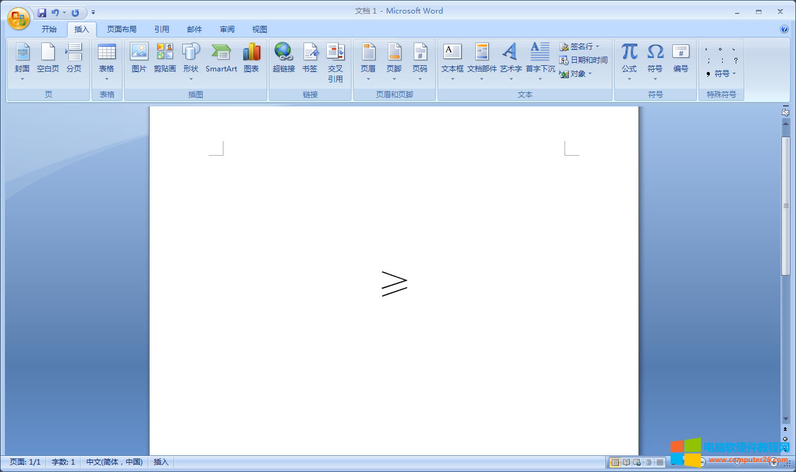Insert a page break (分页)

point(74,58)
